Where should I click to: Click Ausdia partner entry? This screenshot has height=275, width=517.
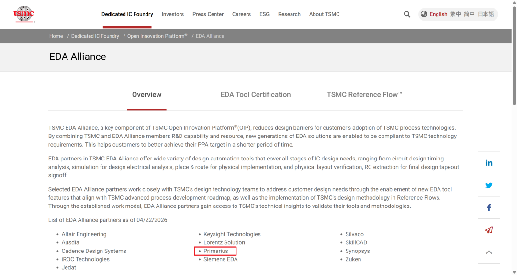[70, 242]
